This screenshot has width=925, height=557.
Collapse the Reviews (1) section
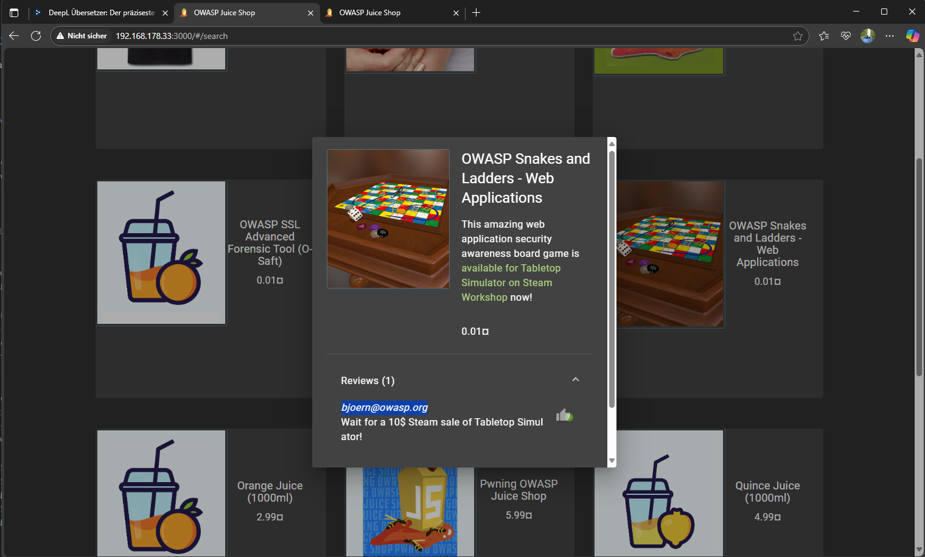tap(576, 380)
